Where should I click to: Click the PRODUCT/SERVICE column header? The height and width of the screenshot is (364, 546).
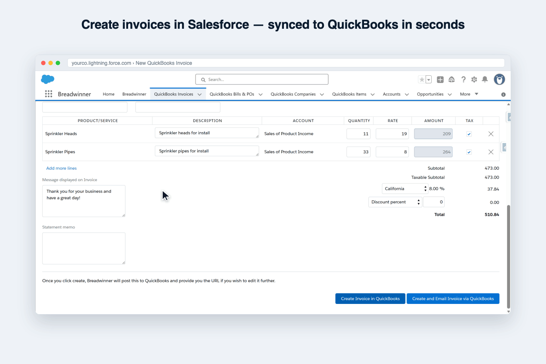98,121
